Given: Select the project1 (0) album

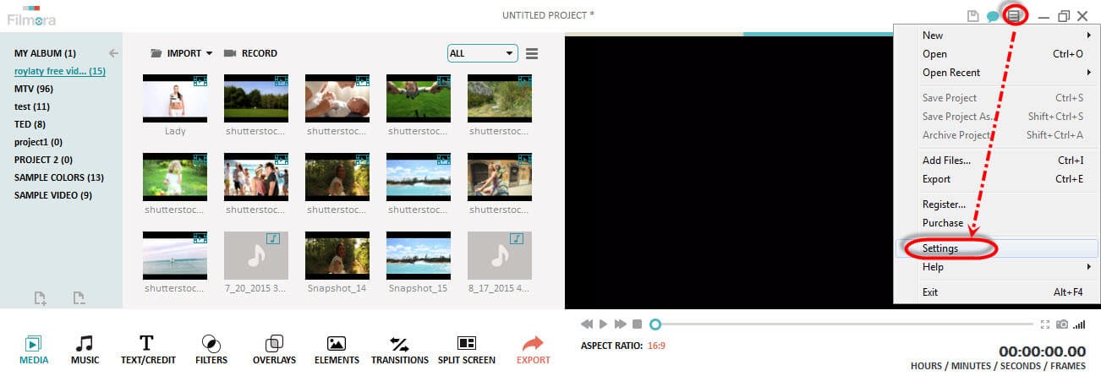Looking at the screenshot, I should [38, 142].
